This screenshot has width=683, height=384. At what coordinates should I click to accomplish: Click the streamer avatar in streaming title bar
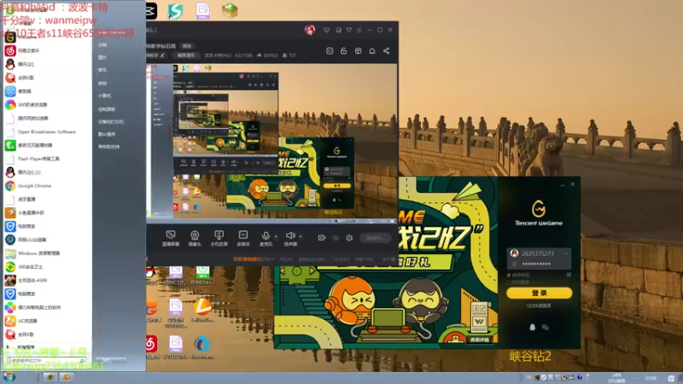[x=310, y=30]
